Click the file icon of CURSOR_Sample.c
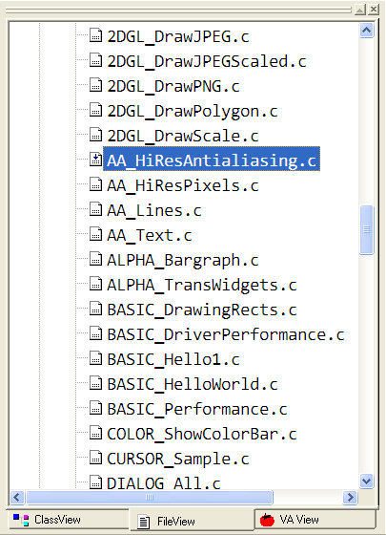 pos(95,458)
